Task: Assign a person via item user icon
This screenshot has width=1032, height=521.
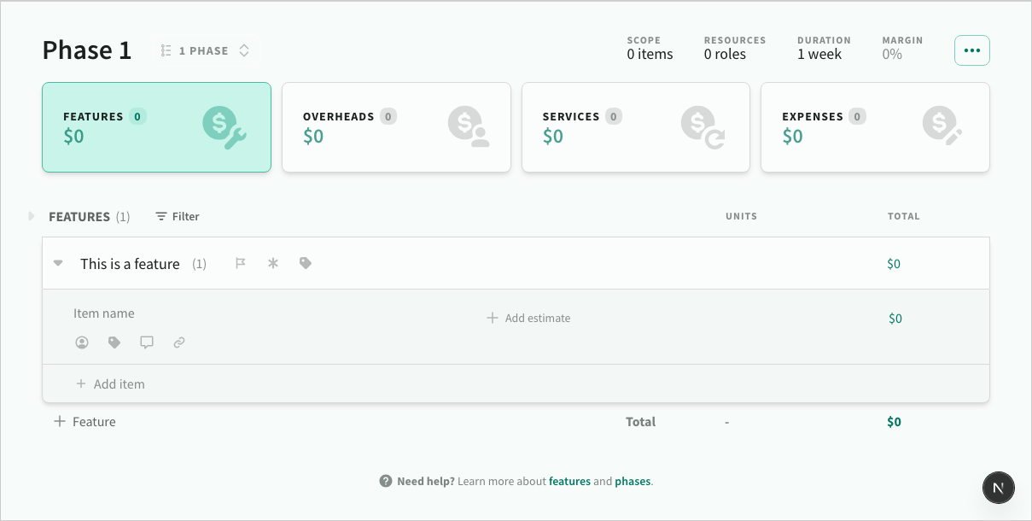Action: coord(82,342)
